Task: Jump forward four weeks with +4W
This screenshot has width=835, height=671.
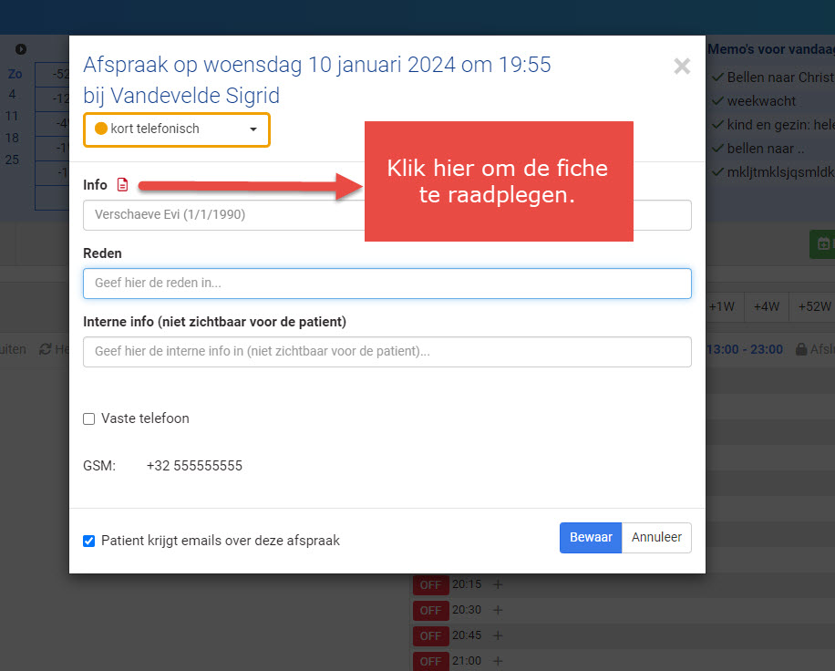Action: pos(766,307)
